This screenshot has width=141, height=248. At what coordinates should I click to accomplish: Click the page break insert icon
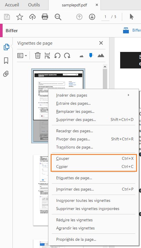[x=47, y=55]
